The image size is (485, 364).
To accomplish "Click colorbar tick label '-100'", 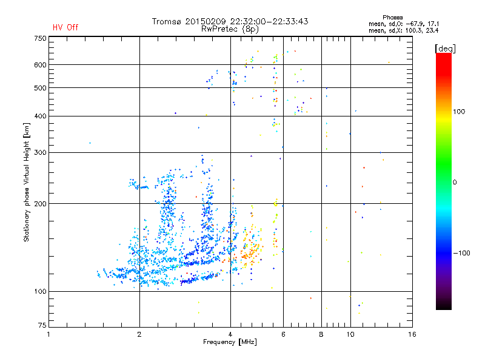I will click(461, 253).
